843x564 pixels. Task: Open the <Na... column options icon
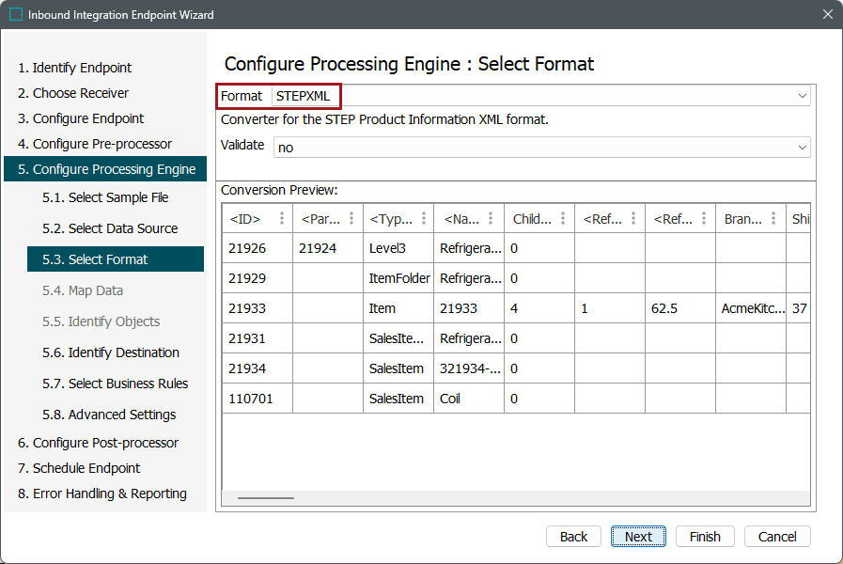point(492,219)
